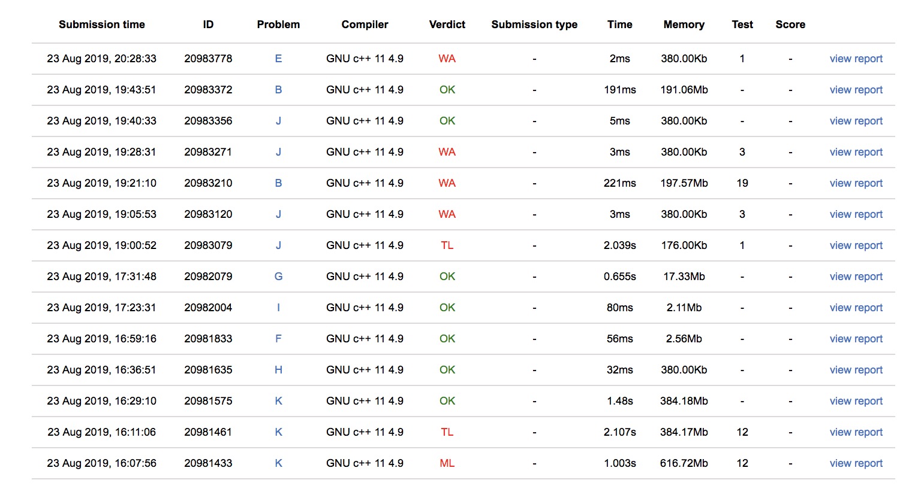
Task: Open problem B link for submission 20983372
Action: point(278,90)
